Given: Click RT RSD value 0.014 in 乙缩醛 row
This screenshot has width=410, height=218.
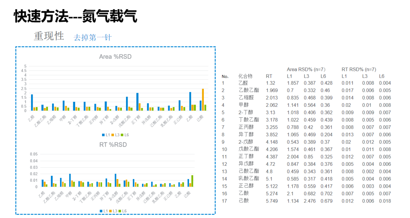Looking at the screenshot, I should (x=347, y=98).
